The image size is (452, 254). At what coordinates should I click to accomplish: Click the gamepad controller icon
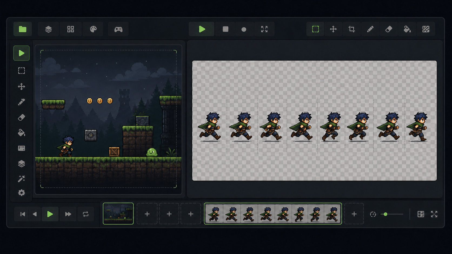coord(118,29)
